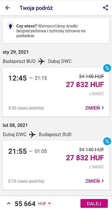
Task: Tap the 21:55 – 01:05 flight time
Action: click(28, 151)
